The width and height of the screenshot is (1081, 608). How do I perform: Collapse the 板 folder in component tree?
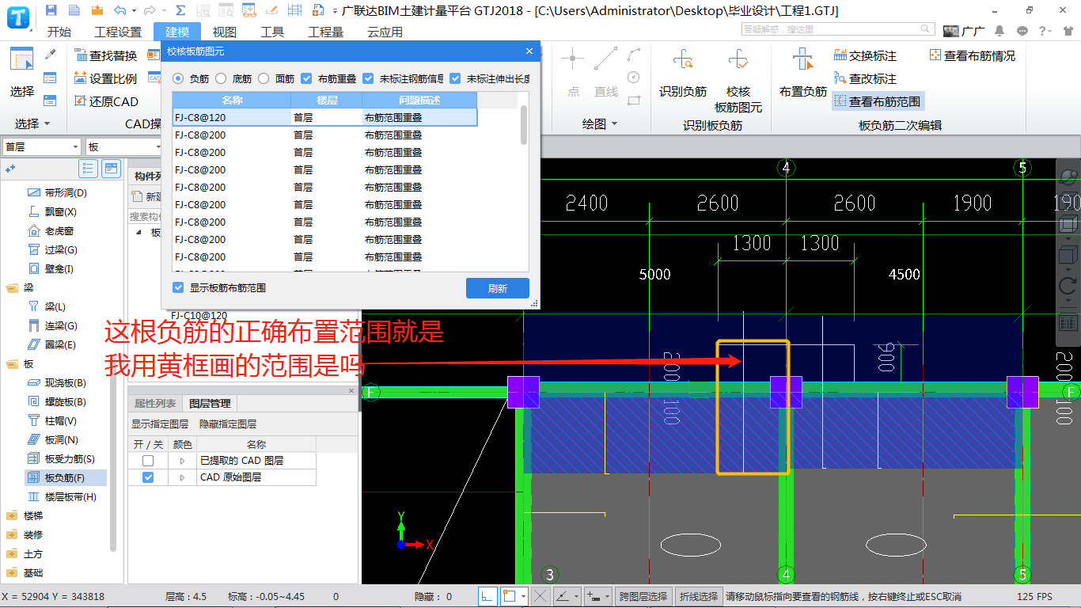click(x=11, y=364)
